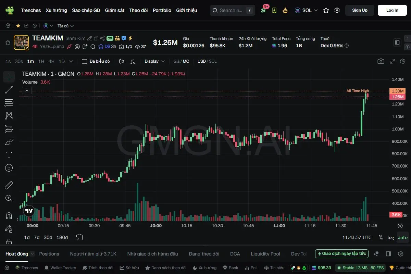The image size is (411, 274).
Task: Click the rocket notifications icon with 9+ badge
Action: click(x=263, y=10)
